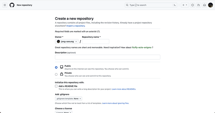The image size is (215, 113).
Task: Open the plus create-new menu
Action: pos(185,5)
